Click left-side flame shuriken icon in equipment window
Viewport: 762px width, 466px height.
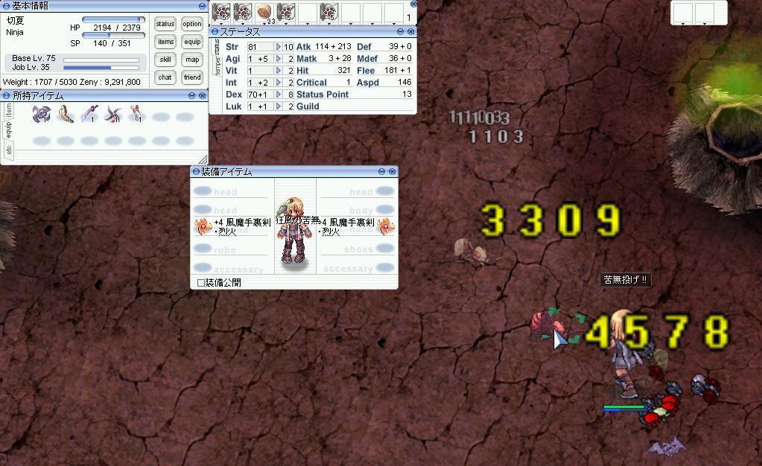(203, 226)
